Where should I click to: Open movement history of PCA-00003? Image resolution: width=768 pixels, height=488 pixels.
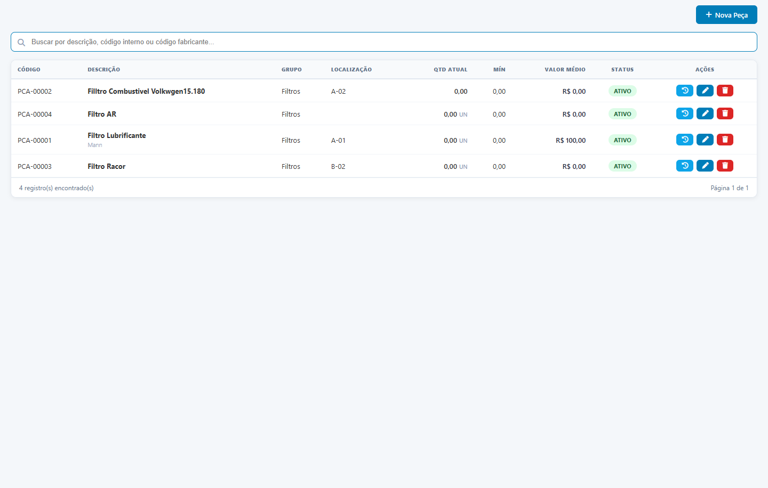pos(685,166)
